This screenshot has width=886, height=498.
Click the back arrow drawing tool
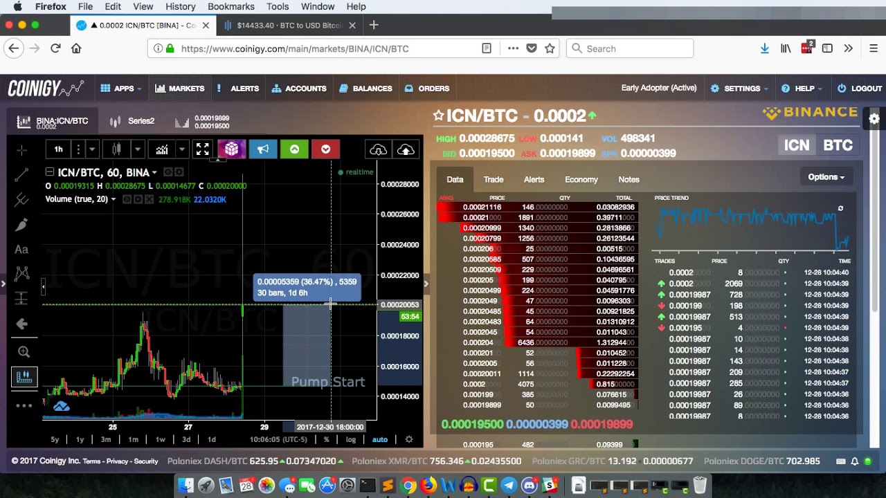click(21, 324)
